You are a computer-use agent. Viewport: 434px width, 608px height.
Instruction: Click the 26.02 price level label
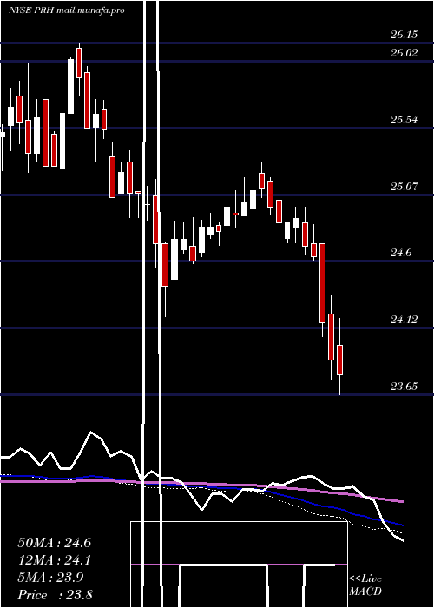(404, 53)
